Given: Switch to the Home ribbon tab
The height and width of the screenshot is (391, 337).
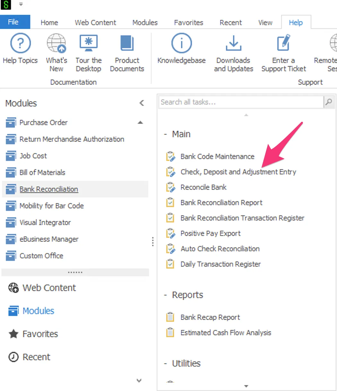Looking at the screenshot, I should click(49, 22).
